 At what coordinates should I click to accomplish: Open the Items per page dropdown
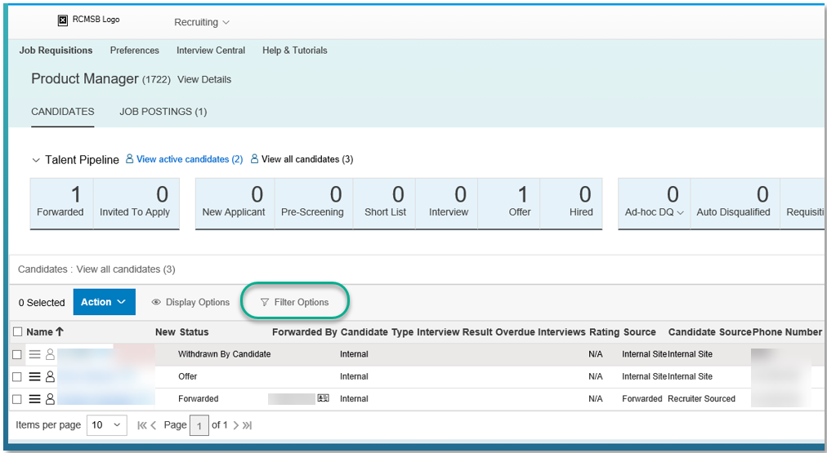click(x=106, y=425)
